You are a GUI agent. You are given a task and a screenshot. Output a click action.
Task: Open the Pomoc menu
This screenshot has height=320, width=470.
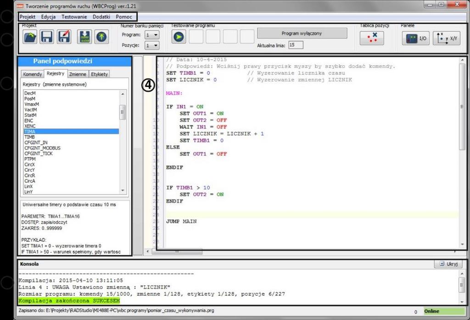124,17
